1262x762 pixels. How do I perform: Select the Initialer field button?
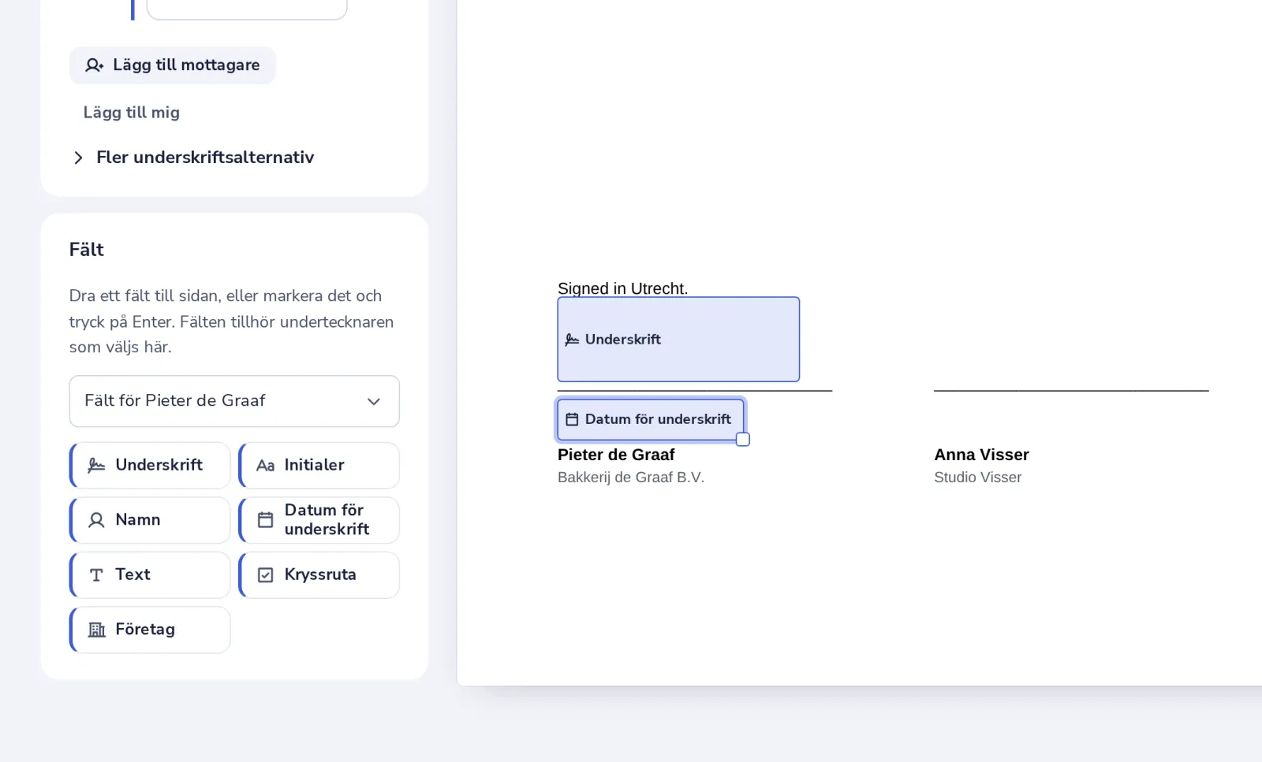(319, 465)
